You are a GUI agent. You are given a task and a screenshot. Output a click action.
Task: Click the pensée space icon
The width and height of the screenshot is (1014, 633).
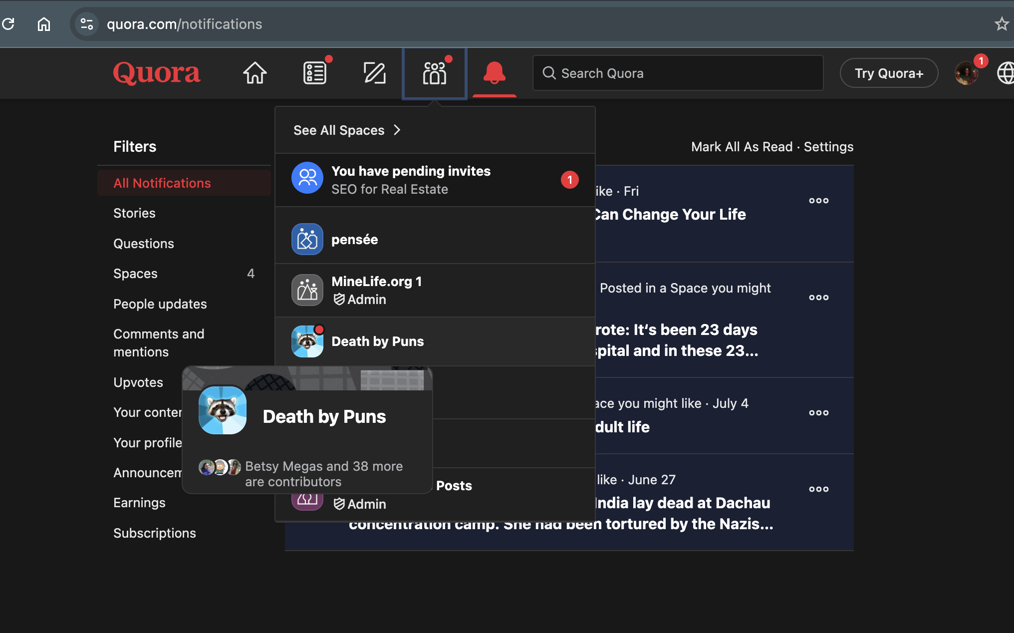click(307, 239)
